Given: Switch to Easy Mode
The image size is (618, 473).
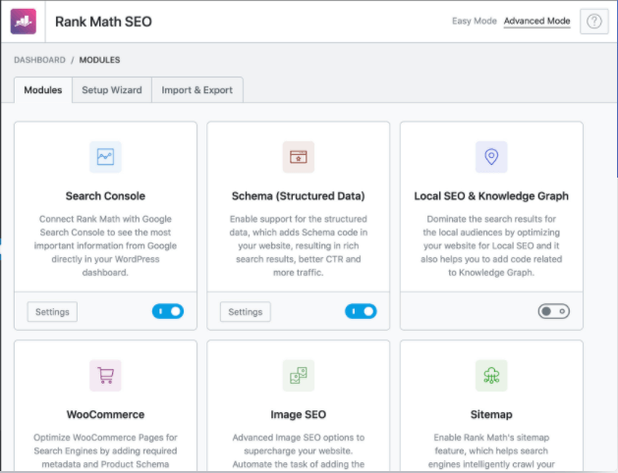Looking at the screenshot, I should (474, 22).
